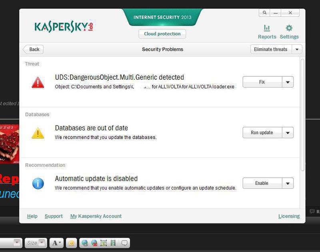Click the "Automatic update is disabled" heading
This screenshot has height=252, width=320.
(96, 178)
